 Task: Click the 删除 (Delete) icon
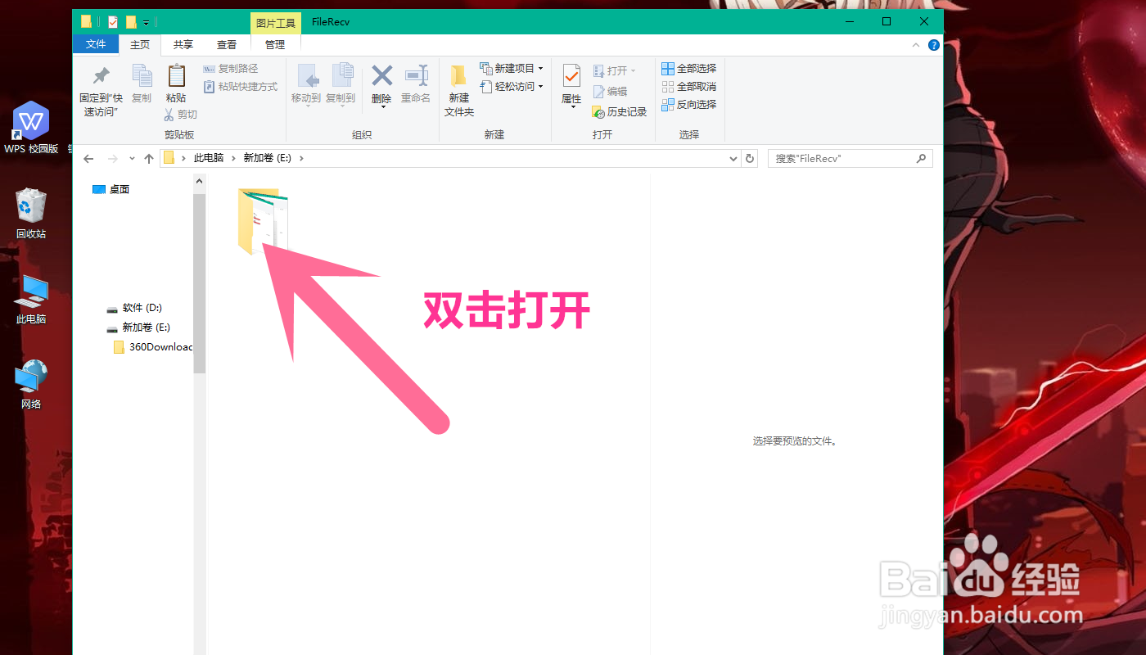[x=381, y=82]
